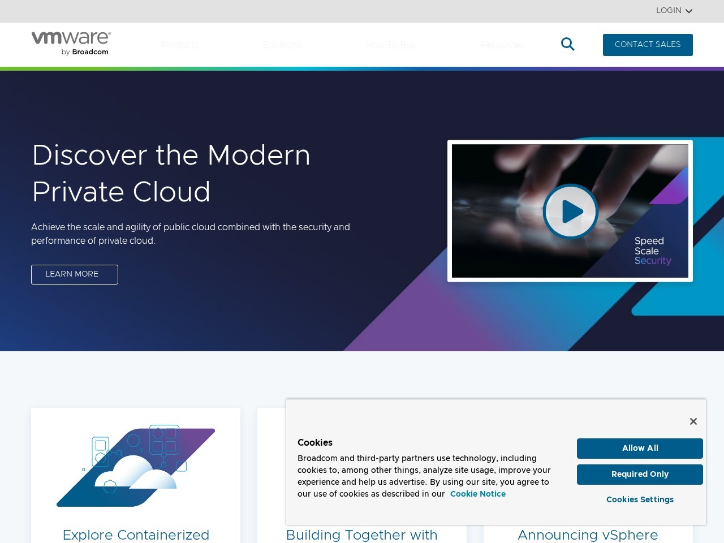The width and height of the screenshot is (724, 543).
Task: Select How To Buy in the navigation
Action: tap(390, 45)
